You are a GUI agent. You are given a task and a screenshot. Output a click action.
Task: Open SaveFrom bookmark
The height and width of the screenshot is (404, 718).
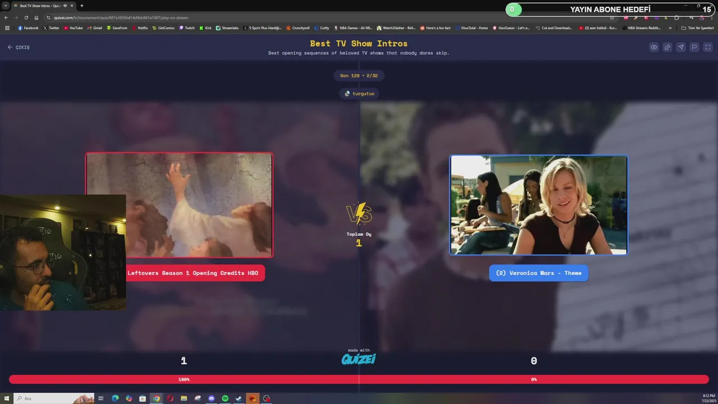117,28
